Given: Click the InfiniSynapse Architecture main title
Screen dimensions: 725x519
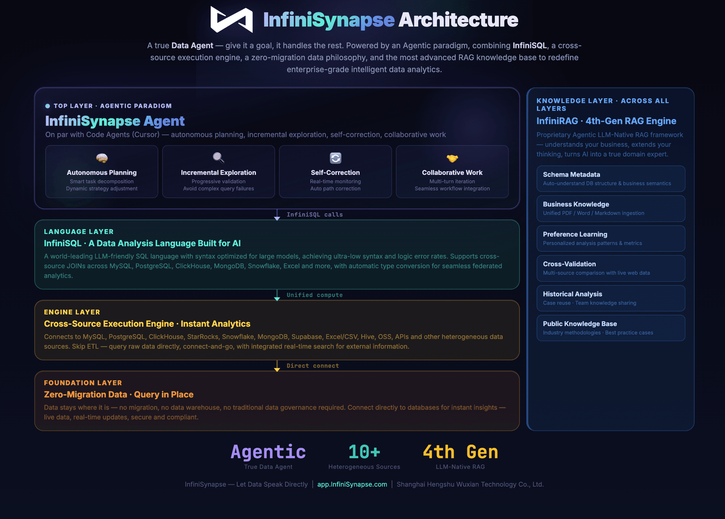Looking at the screenshot, I should click(390, 20).
